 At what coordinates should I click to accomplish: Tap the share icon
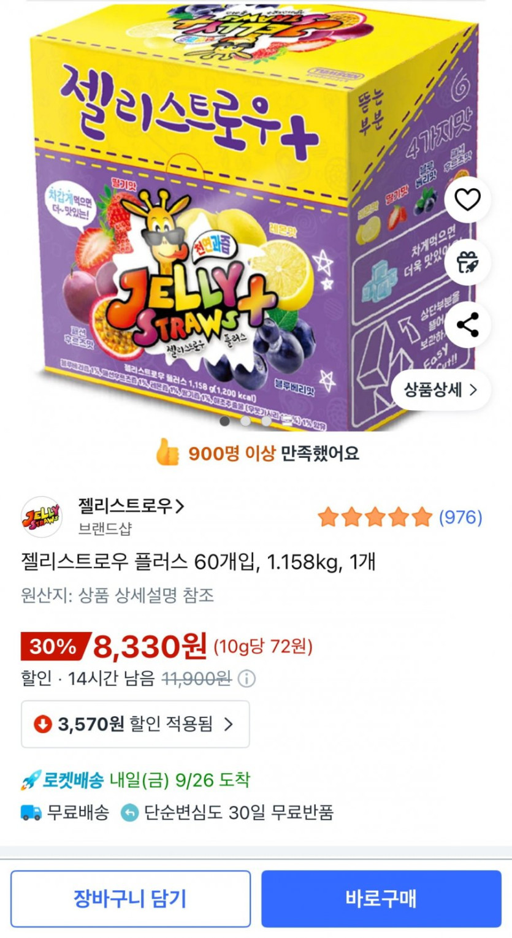(468, 324)
